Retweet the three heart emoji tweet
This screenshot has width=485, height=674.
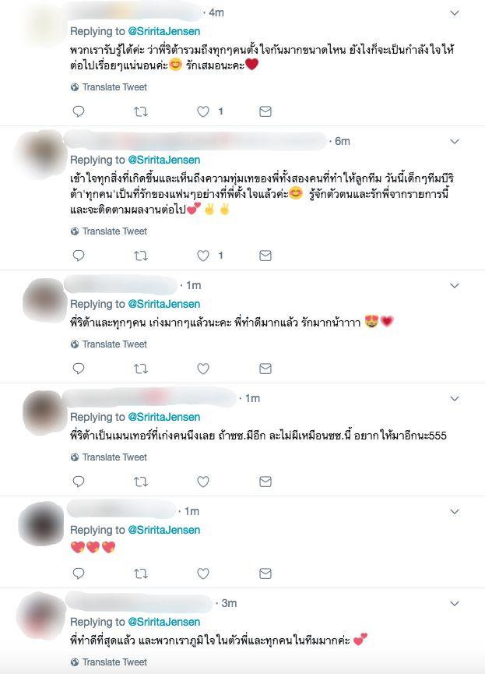tap(141, 573)
